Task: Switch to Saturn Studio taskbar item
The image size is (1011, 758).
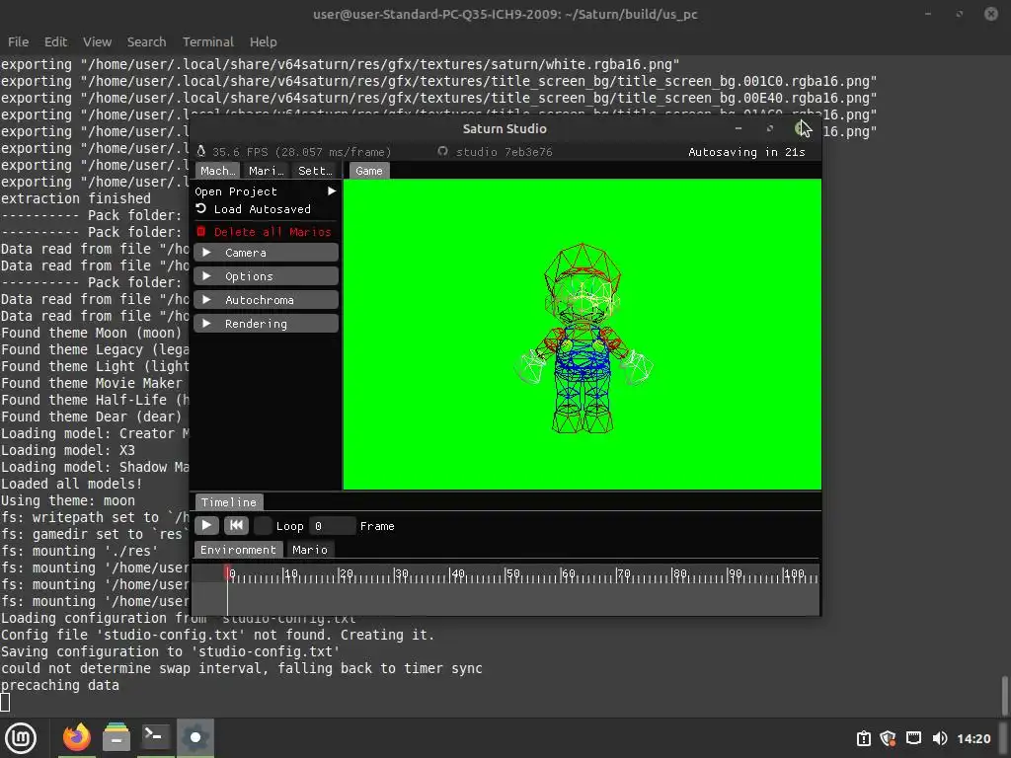Action: (x=195, y=738)
